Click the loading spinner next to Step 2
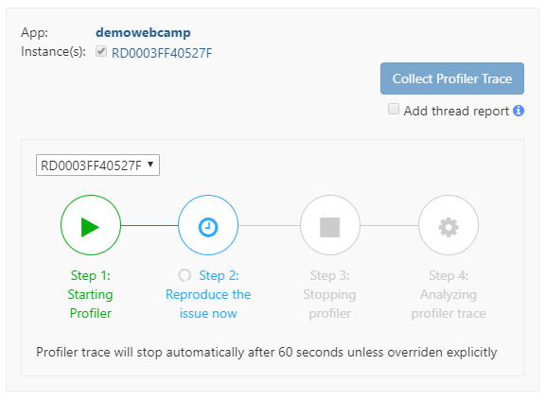Screen dimensions: 546x400 [x=185, y=275]
